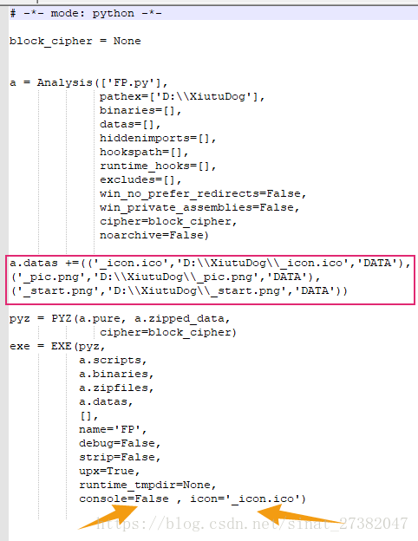Click noarchive=False line
Image resolution: width=418 pixels, height=541 pixels.
click(154, 235)
